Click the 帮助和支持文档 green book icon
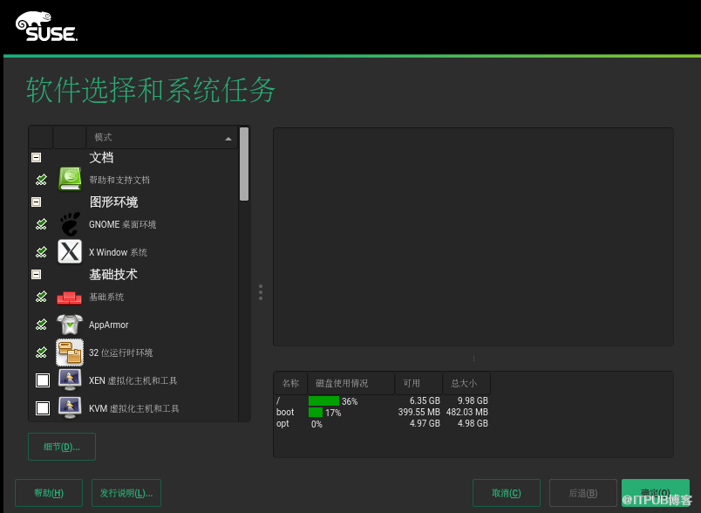This screenshot has height=513, width=701. (x=70, y=179)
